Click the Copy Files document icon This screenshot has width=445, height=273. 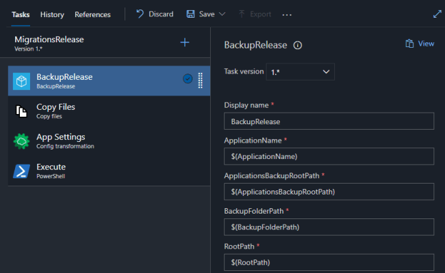(x=21, y=111)
